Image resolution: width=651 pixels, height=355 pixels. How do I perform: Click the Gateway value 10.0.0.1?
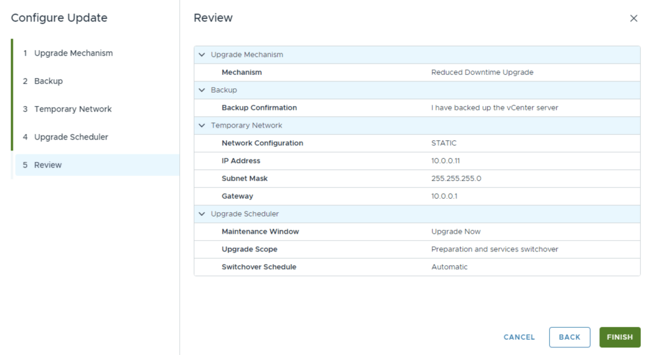tap(444, 196)
